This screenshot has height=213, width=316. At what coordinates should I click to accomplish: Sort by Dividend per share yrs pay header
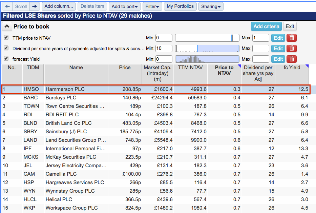[258, 74]
